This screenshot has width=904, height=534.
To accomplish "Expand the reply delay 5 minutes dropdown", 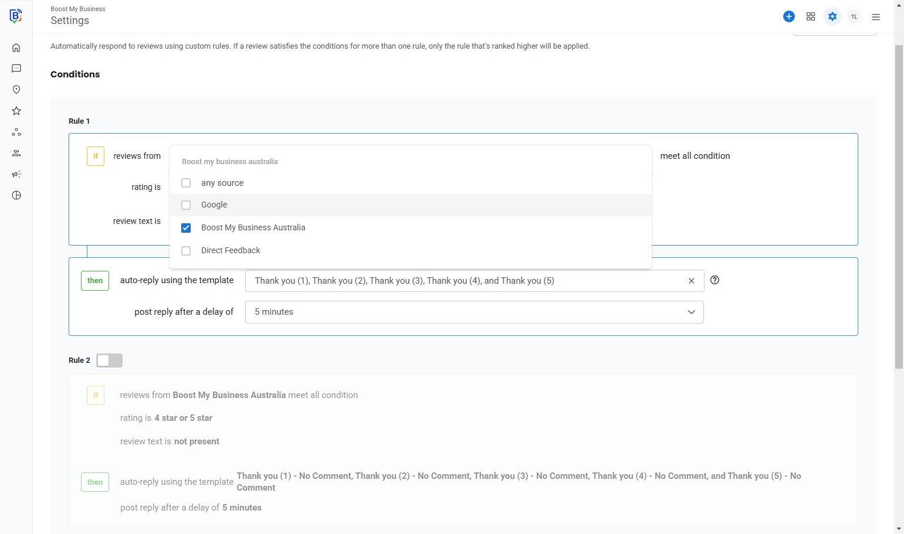I will pyautogui.click(x=474, y=312).
